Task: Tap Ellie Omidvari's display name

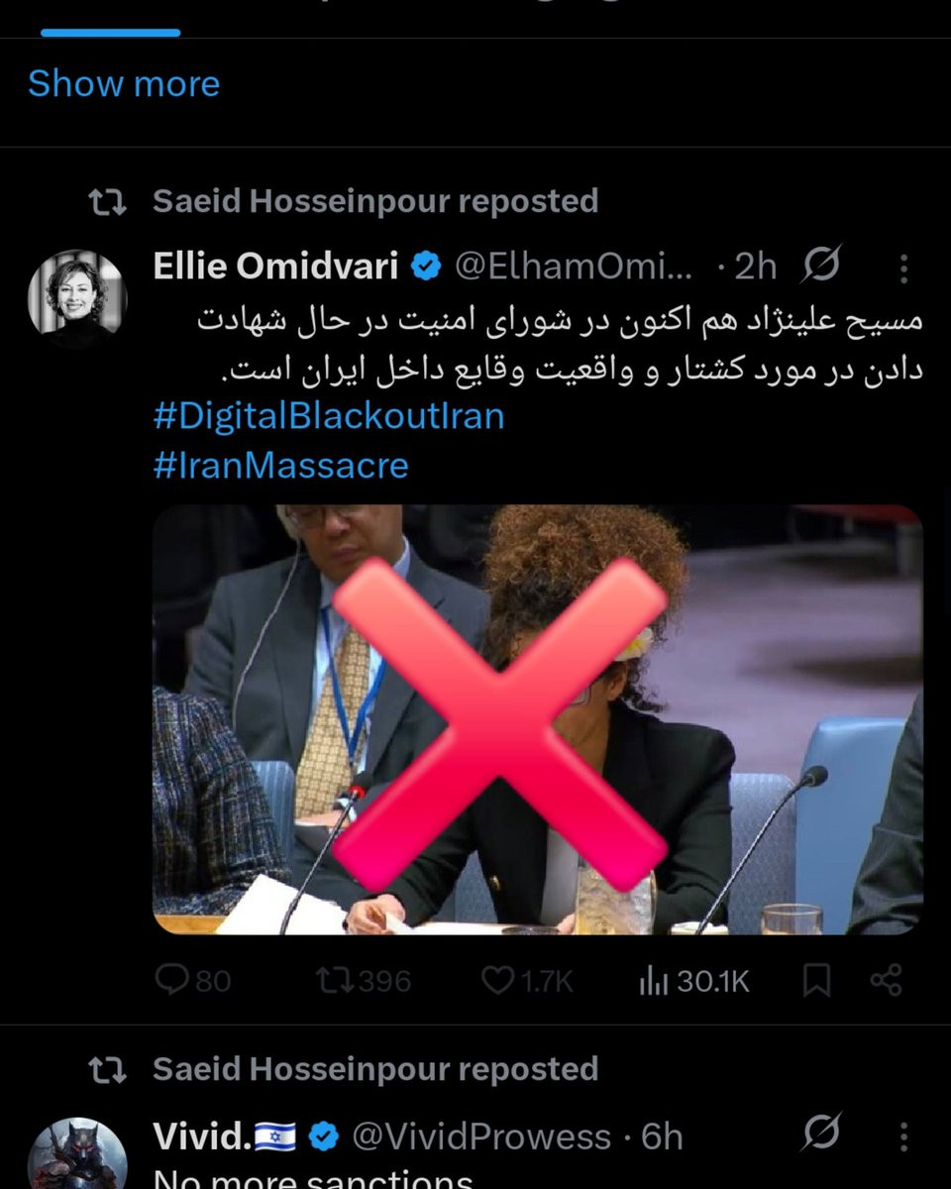Action: tap(275, 266)
